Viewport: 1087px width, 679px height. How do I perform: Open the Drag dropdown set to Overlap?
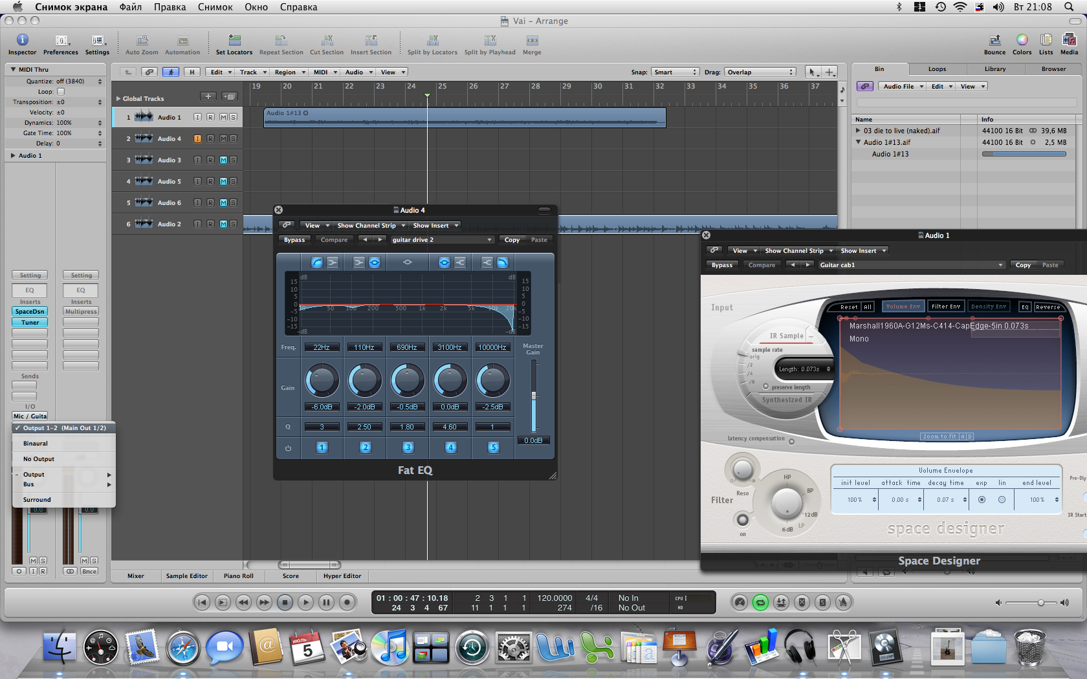760,72
